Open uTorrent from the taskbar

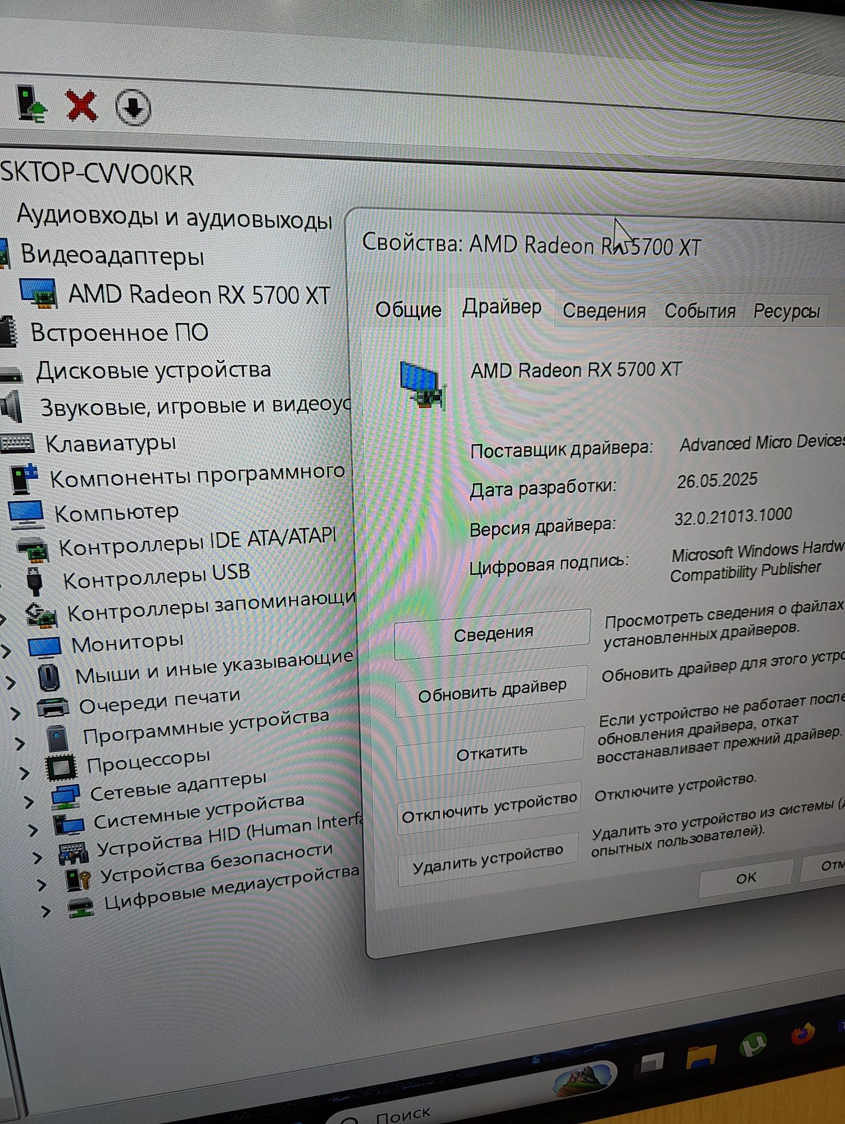pos(753,1044)
